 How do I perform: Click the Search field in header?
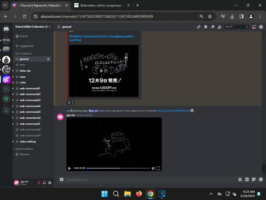(237, 27)
